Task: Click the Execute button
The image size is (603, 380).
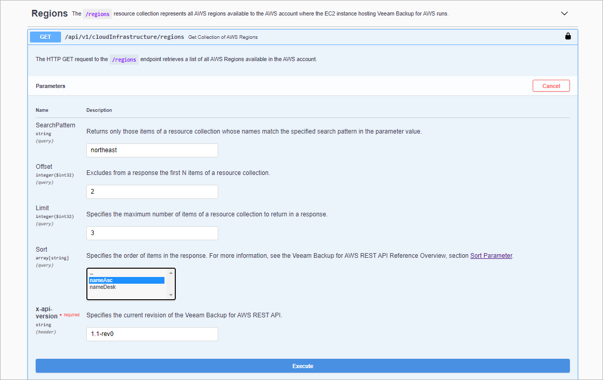Action: (303, 366)
